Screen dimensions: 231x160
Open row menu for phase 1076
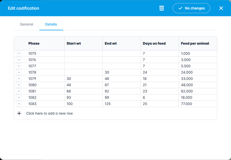19,60
